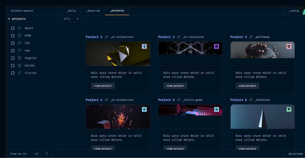Click the Angular label in sidebar

30,58
